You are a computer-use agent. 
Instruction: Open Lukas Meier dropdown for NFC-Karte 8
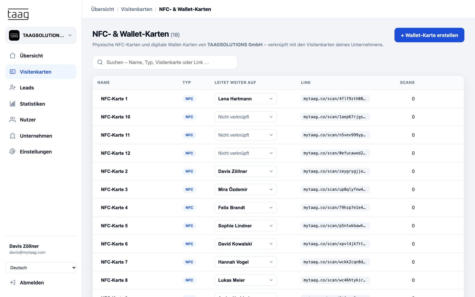pos(246,280)
